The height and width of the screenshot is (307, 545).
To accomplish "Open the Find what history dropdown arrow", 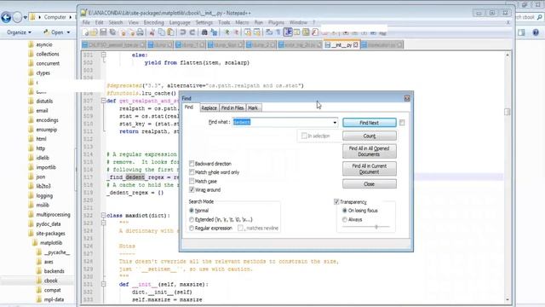I will coord(335,123).
